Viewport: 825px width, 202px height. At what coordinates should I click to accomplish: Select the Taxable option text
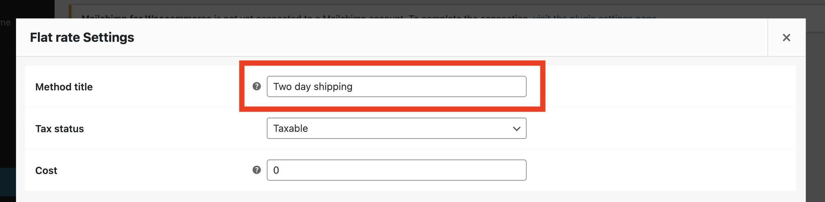(291, 128)
